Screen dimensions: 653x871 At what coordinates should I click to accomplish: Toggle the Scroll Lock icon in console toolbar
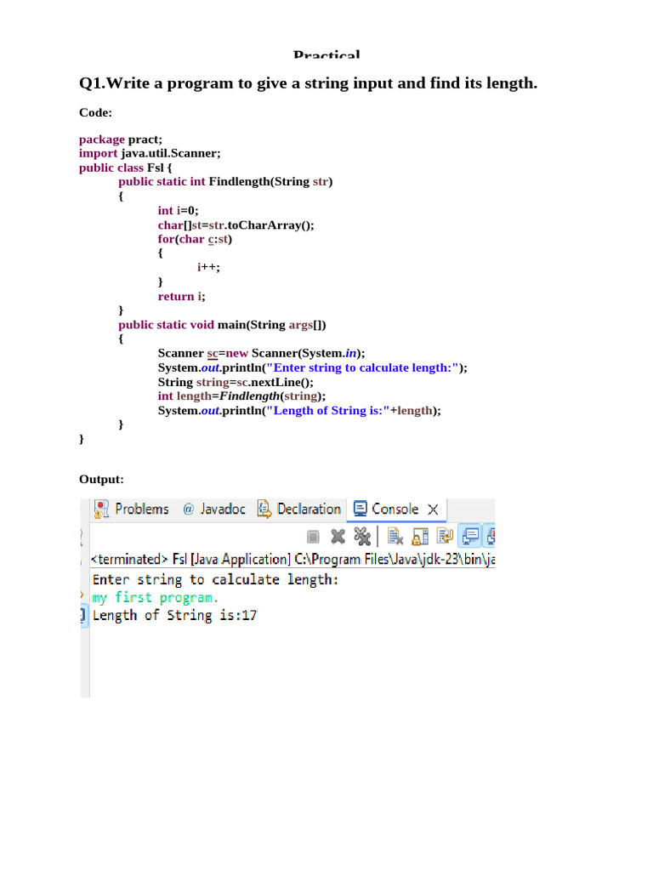[x=419, y=536]
